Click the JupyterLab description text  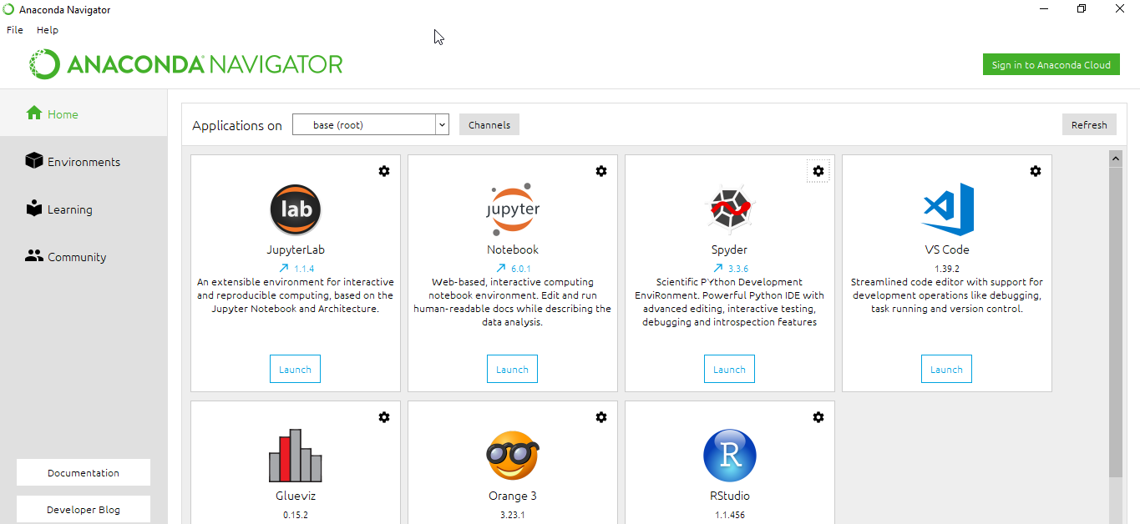296,295
